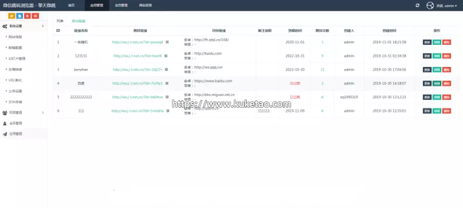Click the target URL https://www.baidu.com
The image size is (463, 208).
tap(213, 81)
